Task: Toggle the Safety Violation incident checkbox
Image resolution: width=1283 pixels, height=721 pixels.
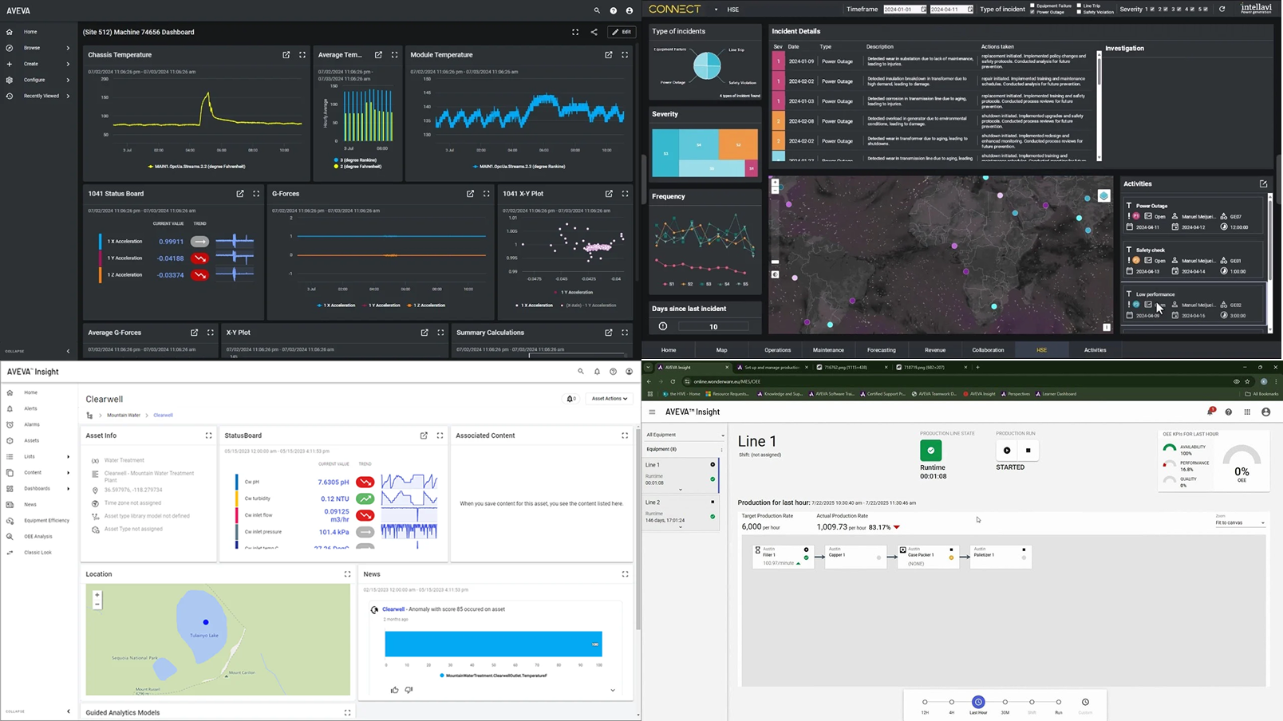Action: [x=1079, y=12]
